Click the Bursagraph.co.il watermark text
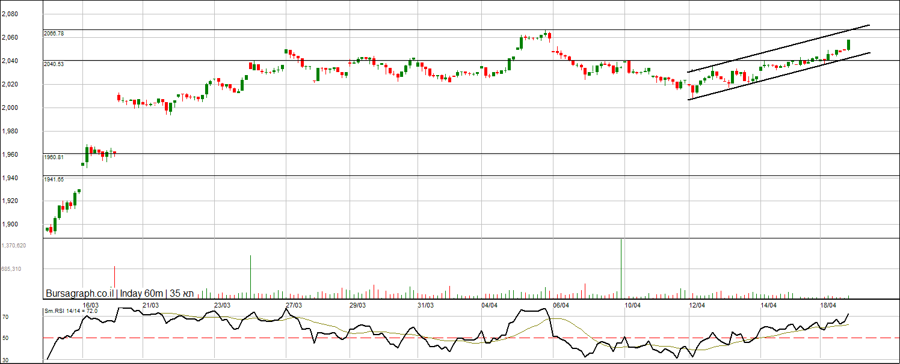 80,293
